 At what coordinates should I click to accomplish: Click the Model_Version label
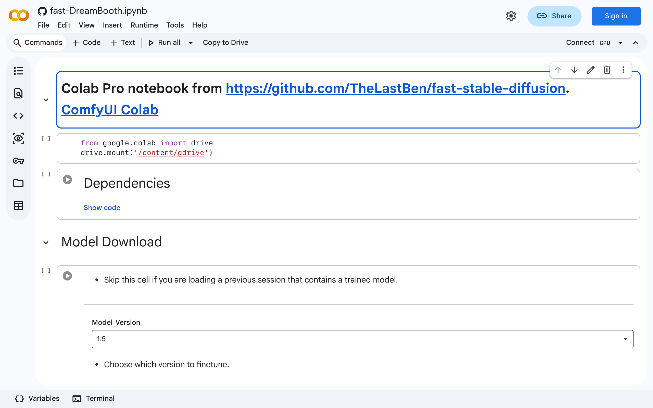click(116, 322)
